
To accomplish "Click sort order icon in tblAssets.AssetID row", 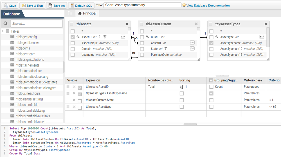I will (x=181, y=87).
